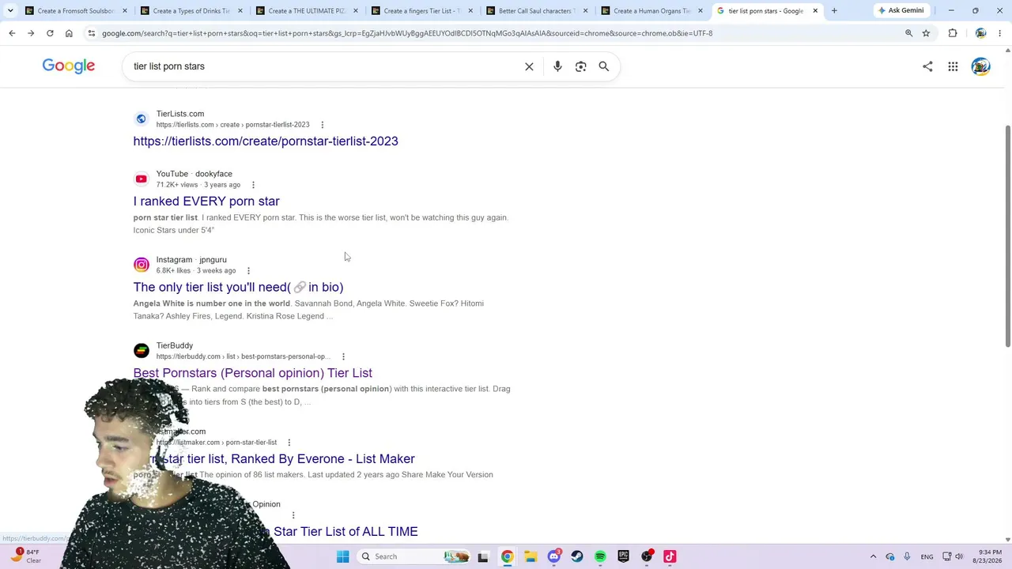1012x569 pixels.
Task: Open Google account avatar
Action: tap(981, 66)
